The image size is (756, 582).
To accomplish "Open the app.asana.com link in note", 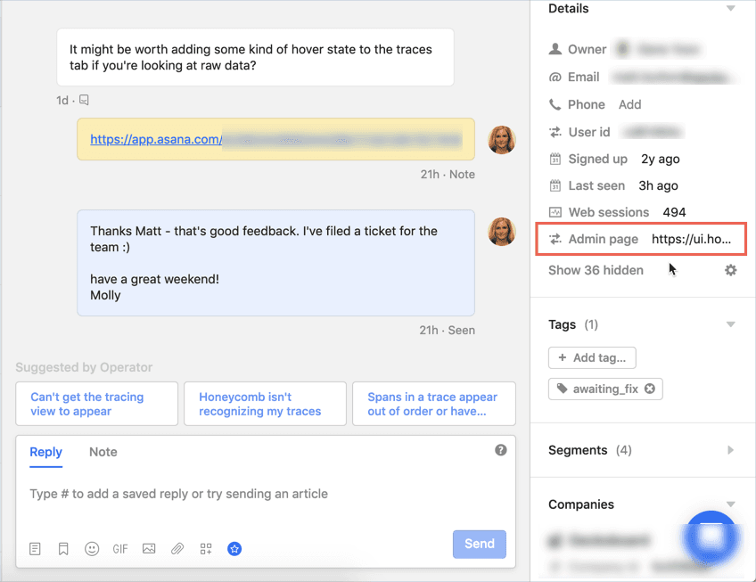I will click(156, 139).
